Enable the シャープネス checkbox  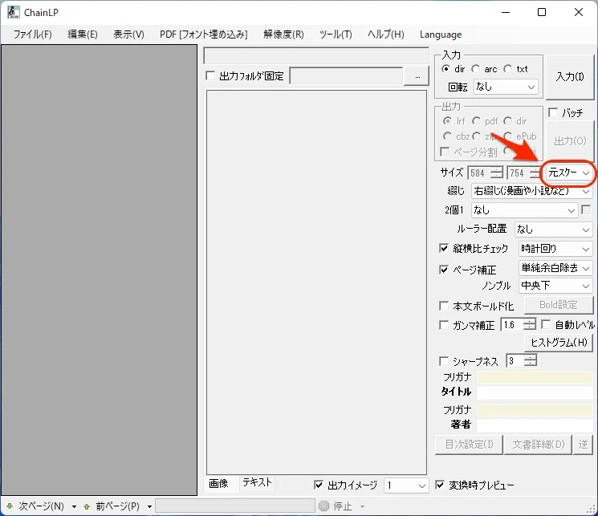click(444, 361)
